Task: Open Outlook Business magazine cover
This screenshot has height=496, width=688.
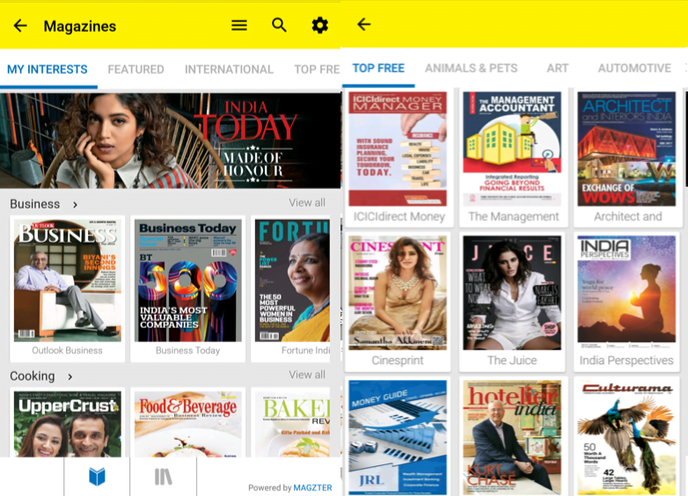Action: (68, 281)
